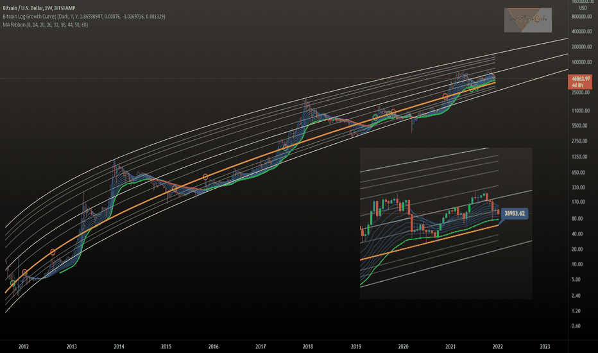Image resolution: width=598 pixels, height=353 pixels.
Task: Click the 2021 label on time axis
Action: pos(450,347)
